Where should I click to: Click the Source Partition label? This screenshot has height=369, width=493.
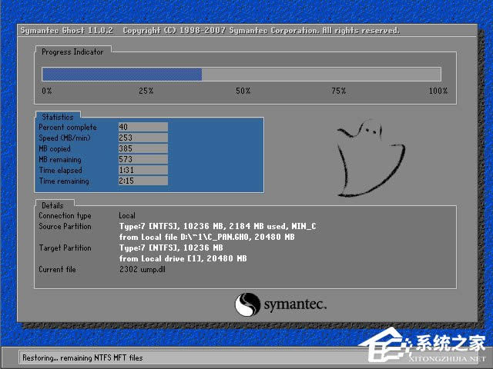[65, 226]
